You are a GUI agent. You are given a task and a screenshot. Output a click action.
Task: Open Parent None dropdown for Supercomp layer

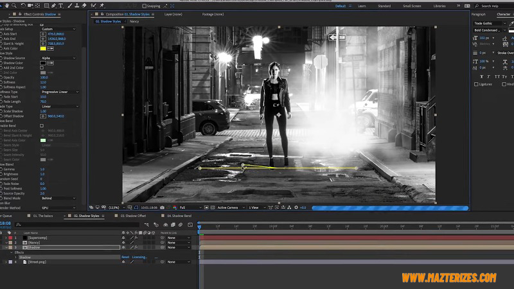click(x=179, y=238)
